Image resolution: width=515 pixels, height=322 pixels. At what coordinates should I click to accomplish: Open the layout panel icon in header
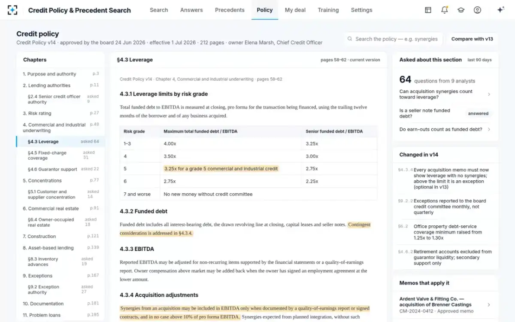[428, 10]
